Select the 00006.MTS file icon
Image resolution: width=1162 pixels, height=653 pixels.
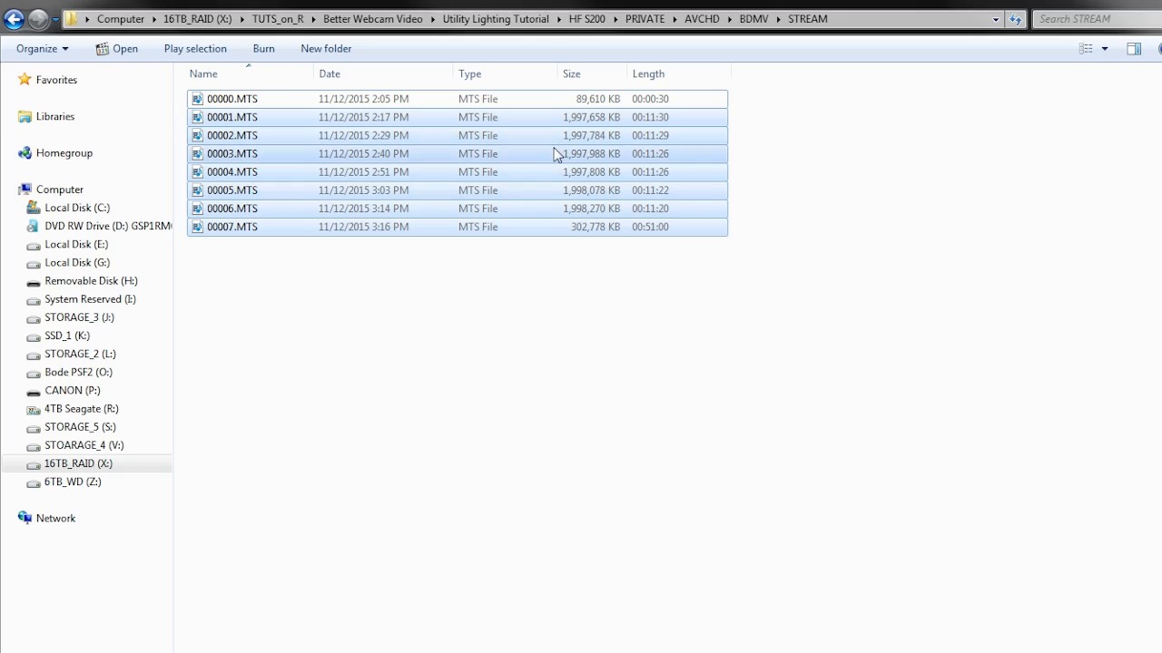point(197,208)
